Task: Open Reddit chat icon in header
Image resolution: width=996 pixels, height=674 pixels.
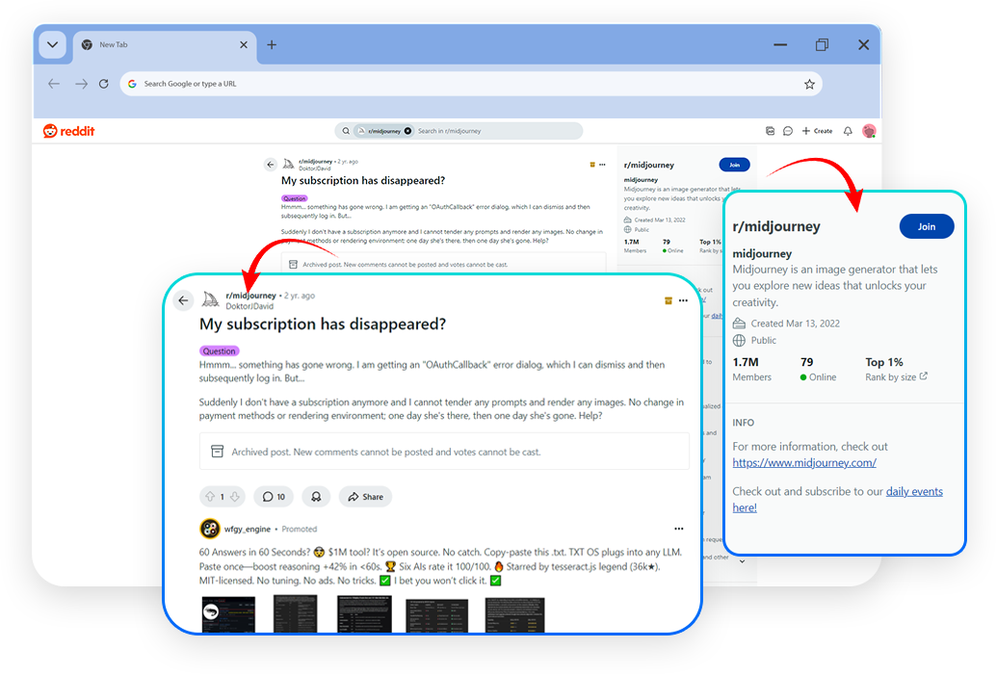Action: 788,131
